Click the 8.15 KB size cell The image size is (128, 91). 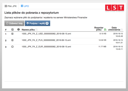[x=103, y=34]
